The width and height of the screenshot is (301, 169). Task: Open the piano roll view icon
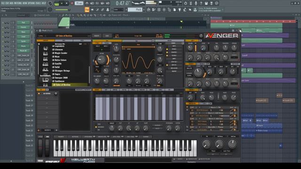click(x=154, y=9)
